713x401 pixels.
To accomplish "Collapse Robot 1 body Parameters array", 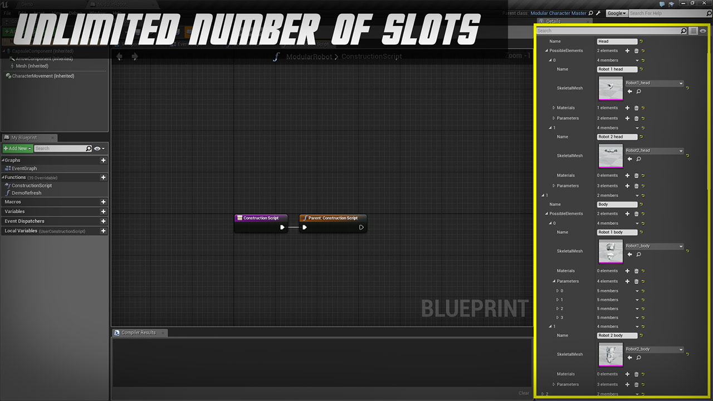I will pyautogui.click(x=554, y=281).
